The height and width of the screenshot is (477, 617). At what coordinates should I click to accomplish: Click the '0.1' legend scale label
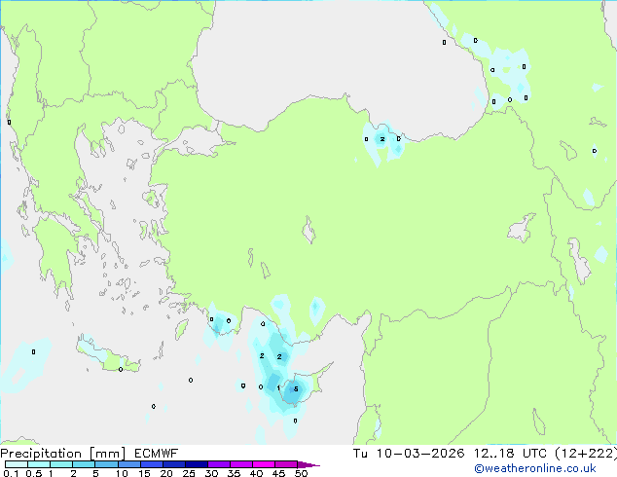pos(11,473)
